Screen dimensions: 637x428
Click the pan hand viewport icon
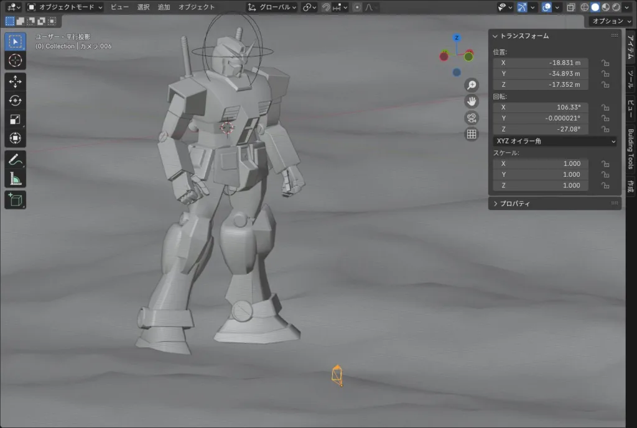(472, 101)
